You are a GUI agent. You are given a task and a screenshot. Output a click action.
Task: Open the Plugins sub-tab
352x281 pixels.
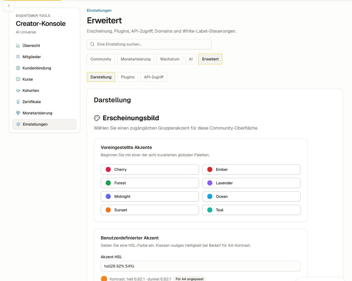pyautogui.click(x=128, y=77)
